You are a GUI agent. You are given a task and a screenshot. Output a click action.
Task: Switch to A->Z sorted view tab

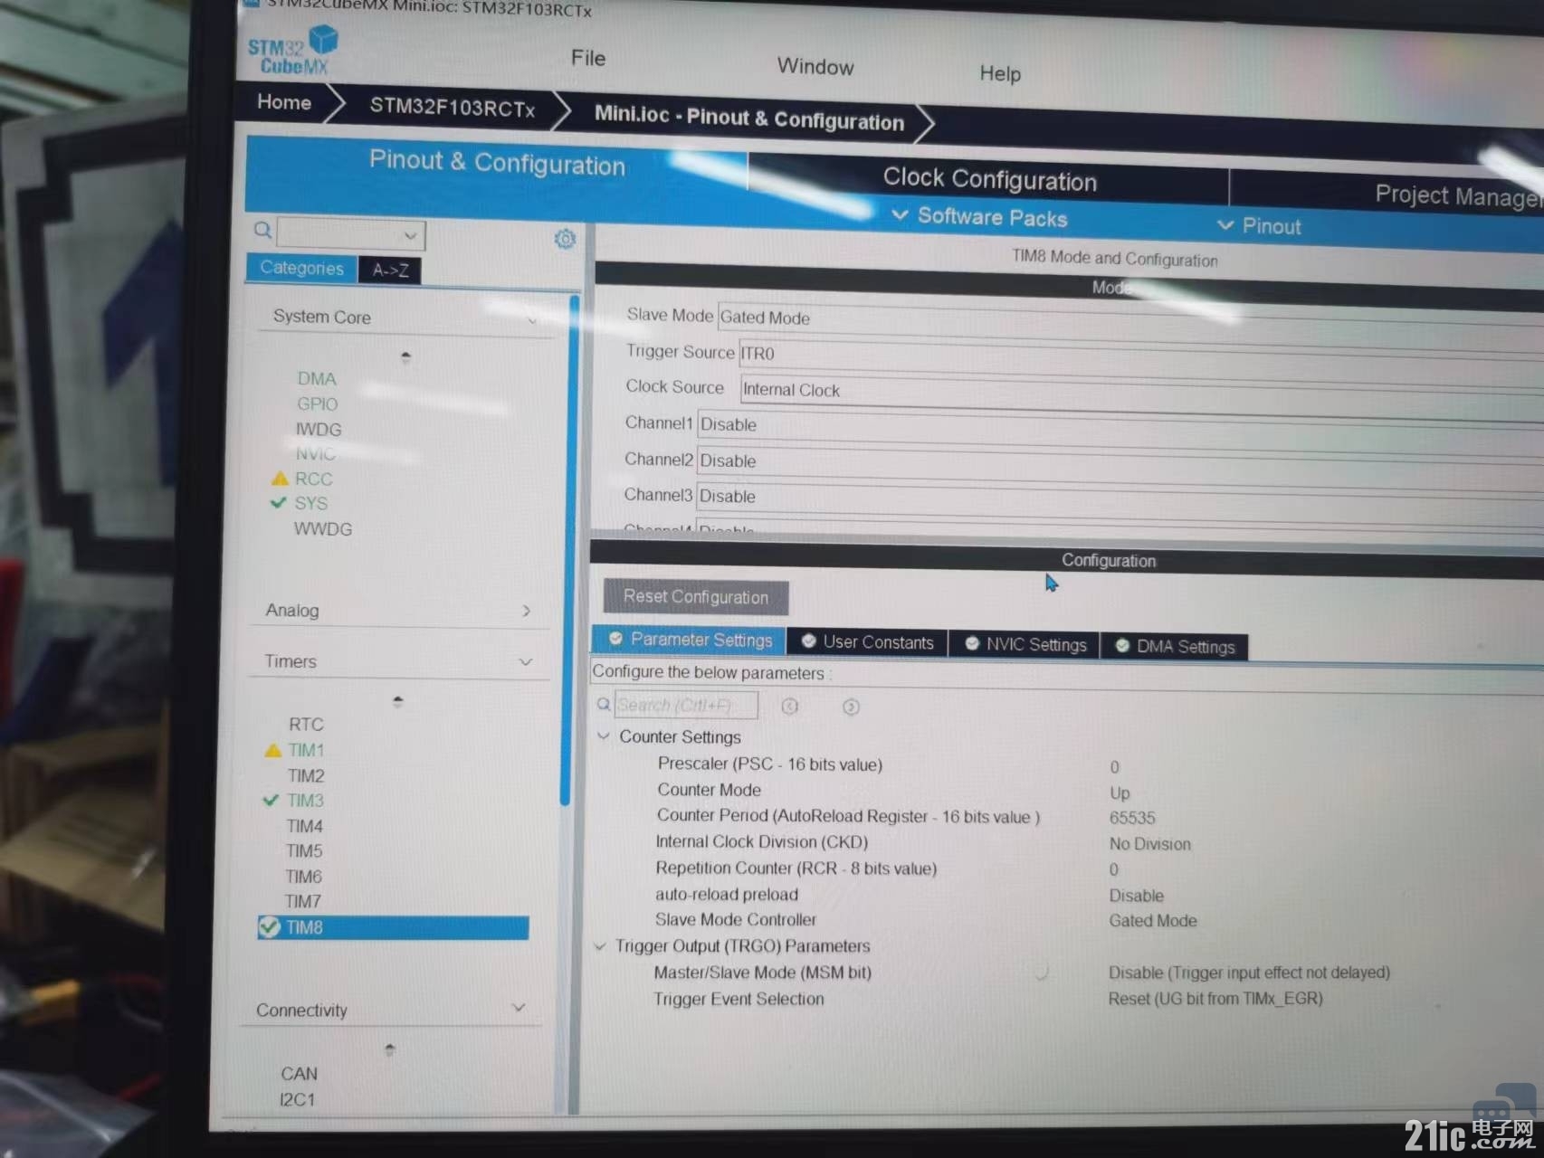click(x=390, y=270)
